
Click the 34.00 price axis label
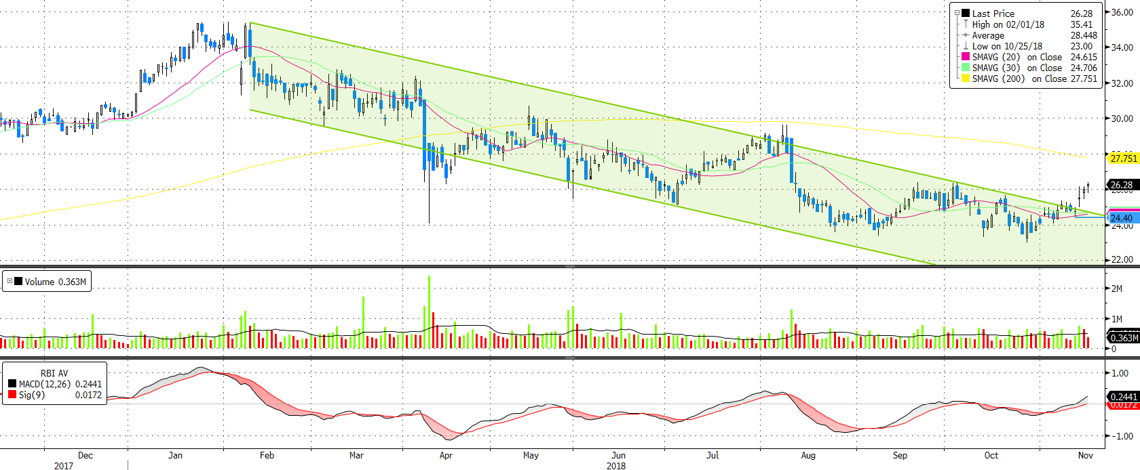1122,47
